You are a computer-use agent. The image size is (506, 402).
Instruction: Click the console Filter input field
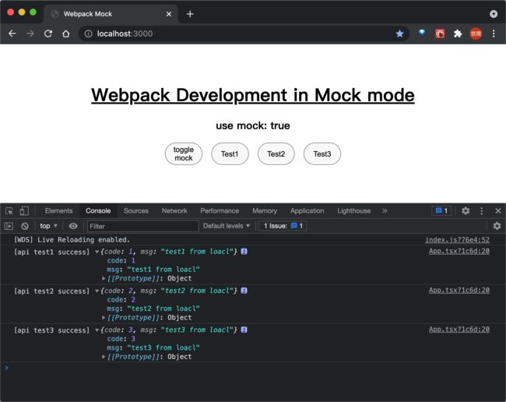143,226
